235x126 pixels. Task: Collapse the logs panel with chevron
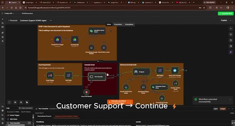click(x=232, y=109)
